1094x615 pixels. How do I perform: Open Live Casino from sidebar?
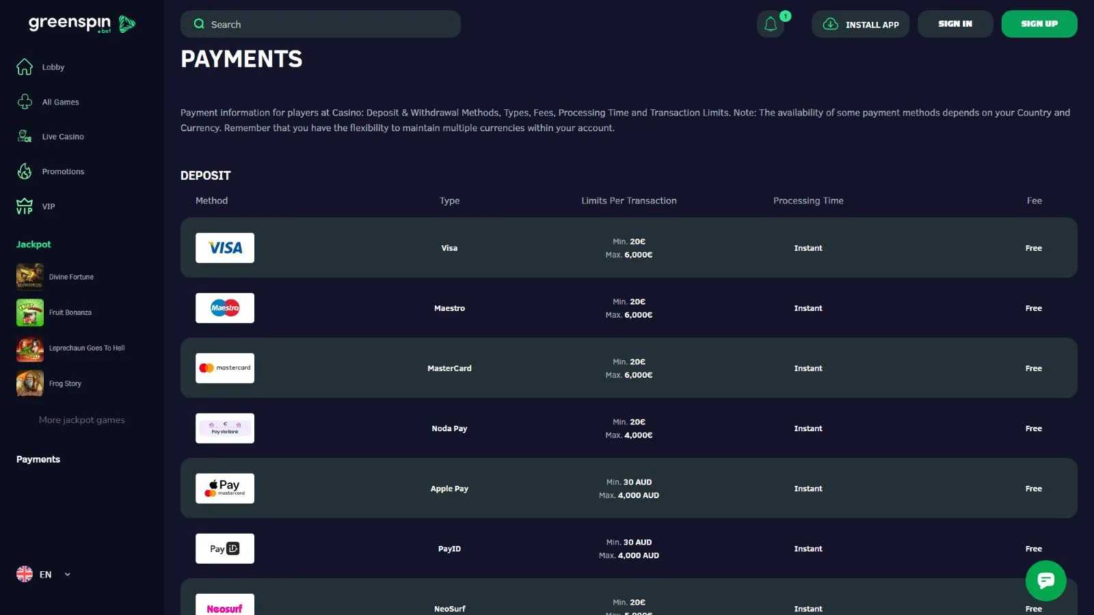[62, 137]
